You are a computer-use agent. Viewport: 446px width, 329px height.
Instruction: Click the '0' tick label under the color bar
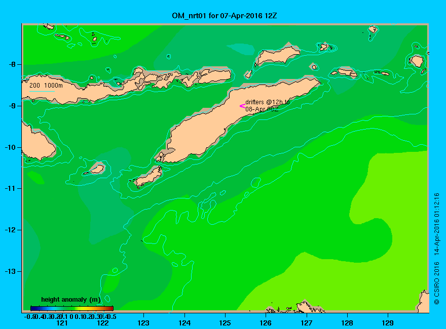tap(71, 316)
